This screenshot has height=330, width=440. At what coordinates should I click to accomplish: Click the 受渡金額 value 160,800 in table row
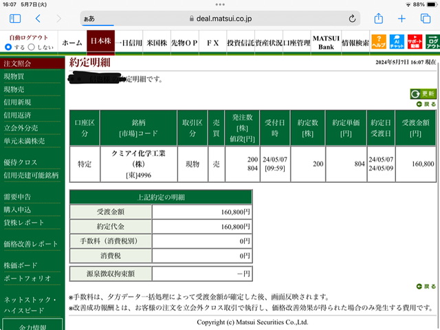(415, 164)
